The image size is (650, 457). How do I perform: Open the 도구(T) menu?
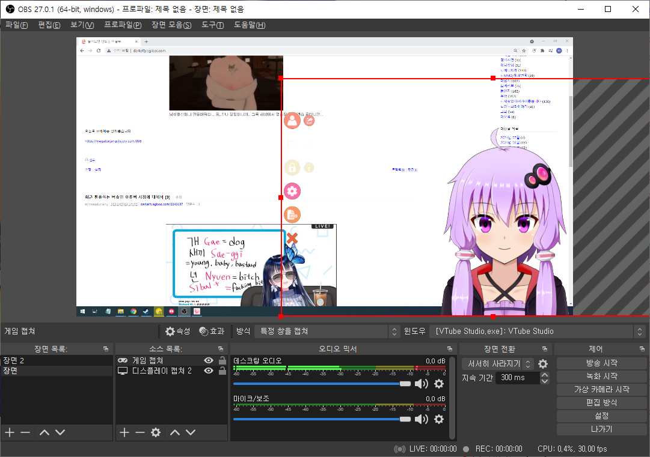213,25
